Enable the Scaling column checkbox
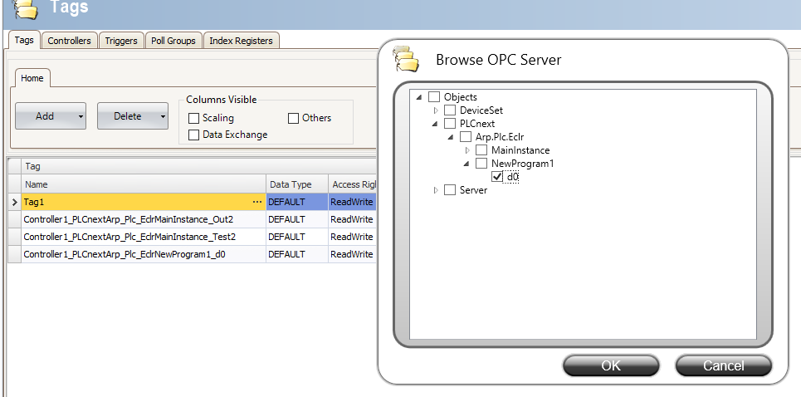The width and height of the screenshot is (801, 397). click(x=194, y=118)
